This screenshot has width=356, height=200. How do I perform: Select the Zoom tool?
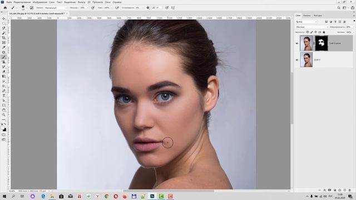point(4,115)
